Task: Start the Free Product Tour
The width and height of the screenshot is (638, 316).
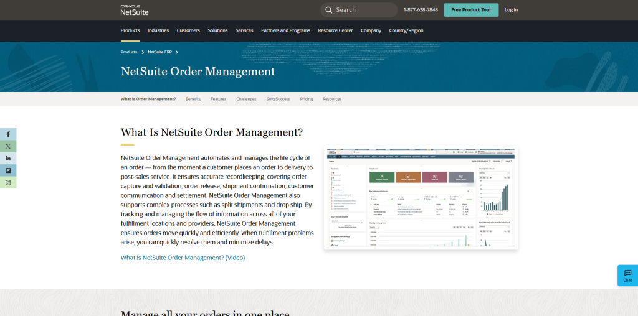Action: pyautogui.click(x=471, y=10)
